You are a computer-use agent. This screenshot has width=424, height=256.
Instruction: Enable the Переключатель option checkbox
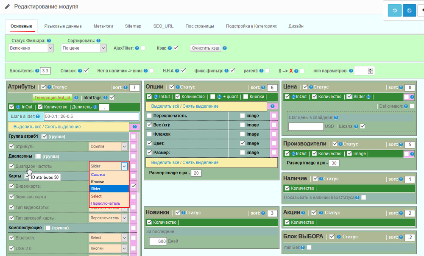tap(149, 115)
